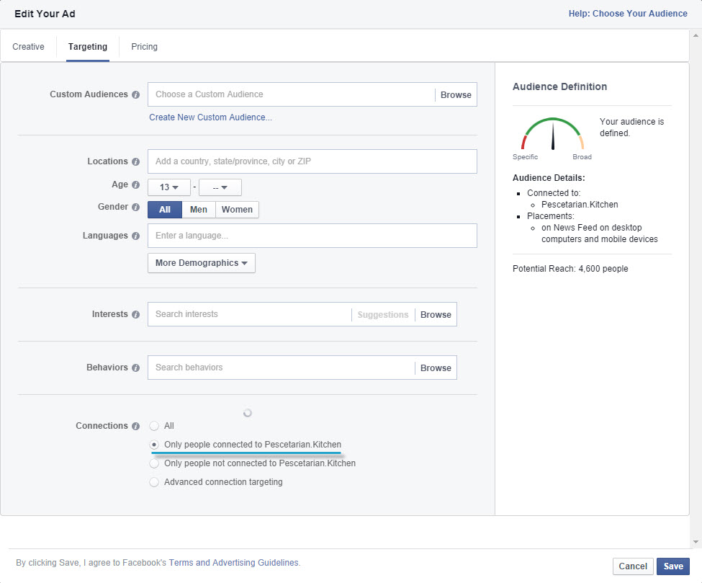Open maximum age dropdown
This screenshot has width=702, height=583.
220,187
